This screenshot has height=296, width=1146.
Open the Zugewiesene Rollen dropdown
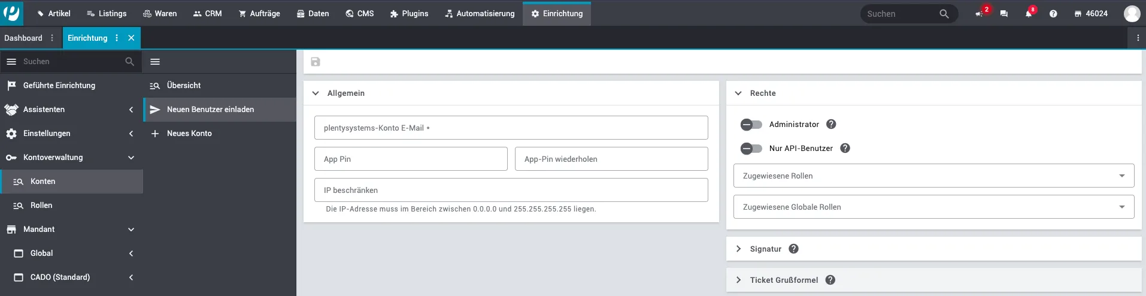[x=933, y=176]
